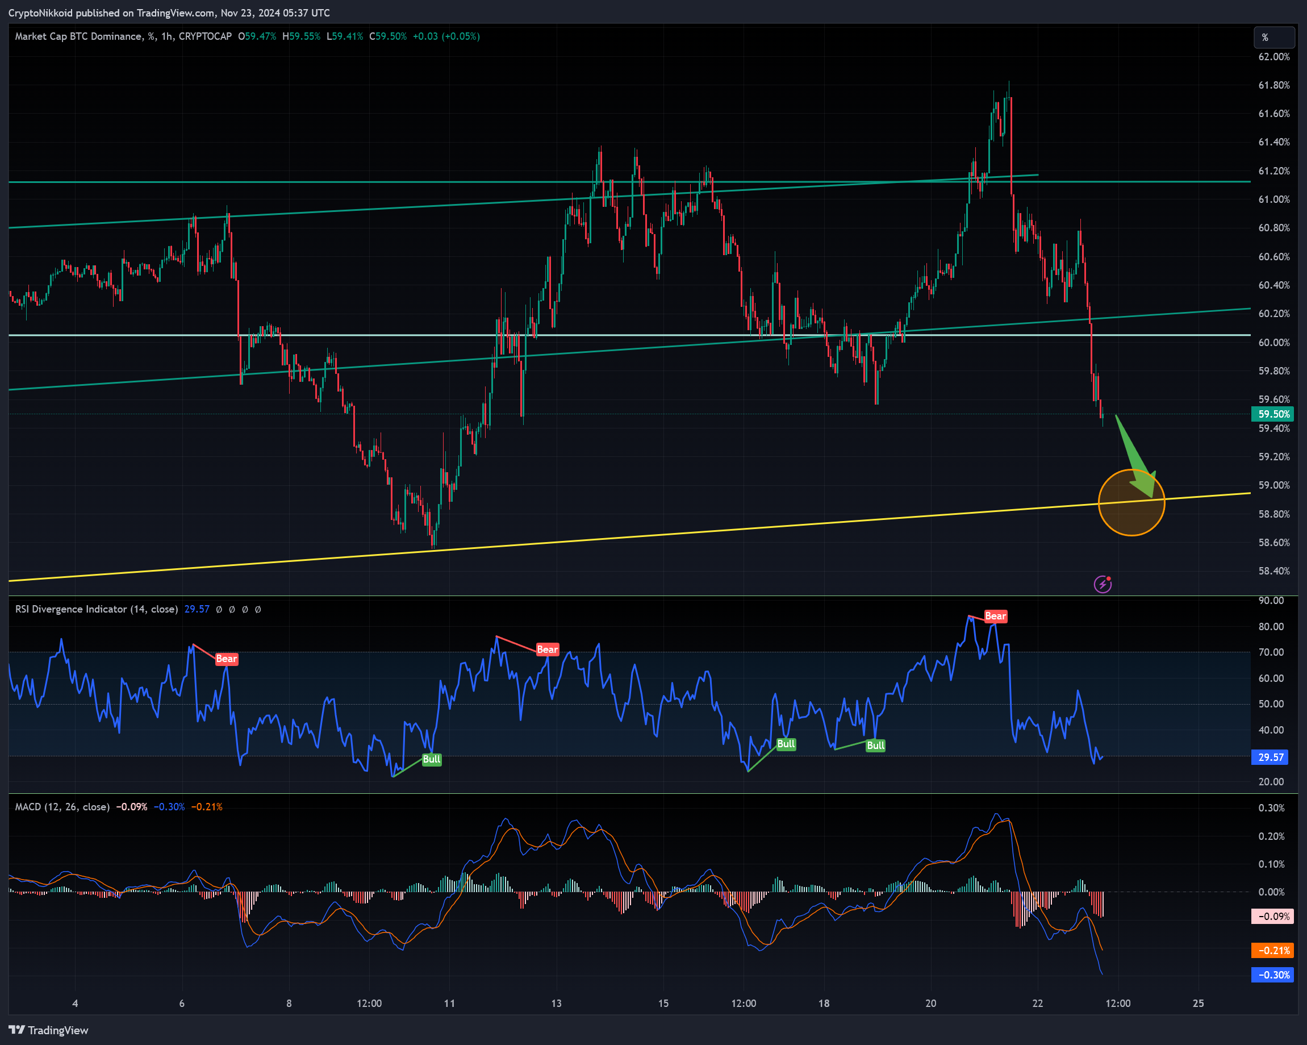Viewport: 1307px width, 1045px height.
Task: Click the 61.00% price axis label
Action: (x=1274, y=199)
